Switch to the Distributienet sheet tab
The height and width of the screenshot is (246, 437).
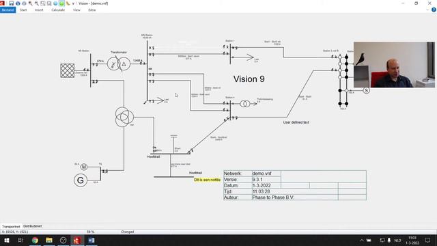[x=33, y=226]
